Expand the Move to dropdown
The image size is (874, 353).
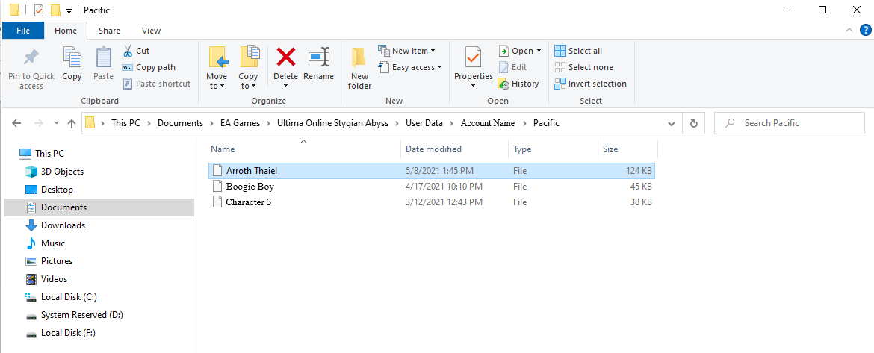(x=217, y=86)
